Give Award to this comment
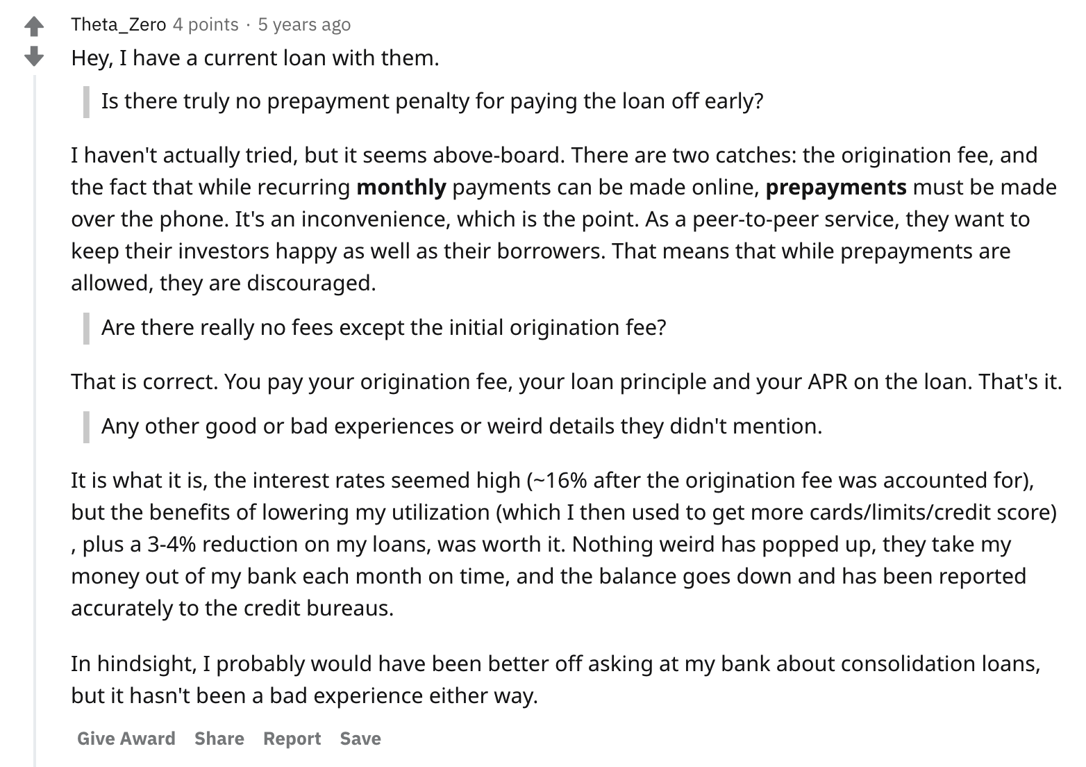This screenshot has width=1086, height=767. point(126,738)
